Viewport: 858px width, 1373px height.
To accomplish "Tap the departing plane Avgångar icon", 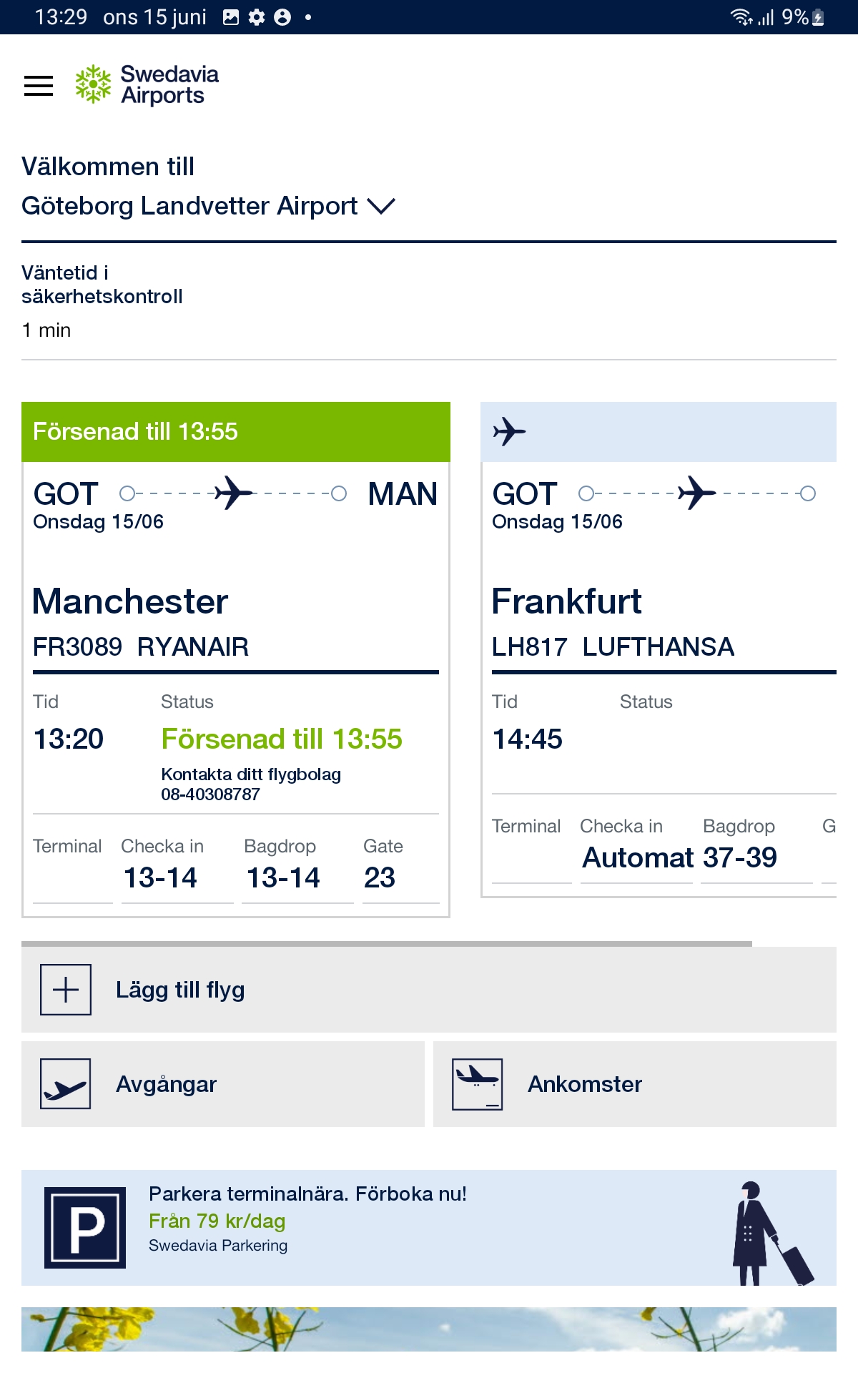I will click(x=66, y=1084).
